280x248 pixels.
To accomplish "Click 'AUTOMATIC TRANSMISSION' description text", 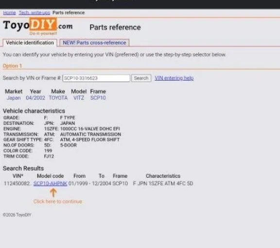I will [90, 134].
